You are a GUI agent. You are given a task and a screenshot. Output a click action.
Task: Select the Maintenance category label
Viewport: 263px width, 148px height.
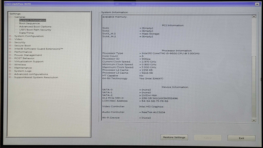tap(23, 68)
